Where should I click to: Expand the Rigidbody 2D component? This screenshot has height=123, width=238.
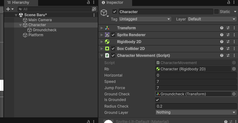point(102,42)
